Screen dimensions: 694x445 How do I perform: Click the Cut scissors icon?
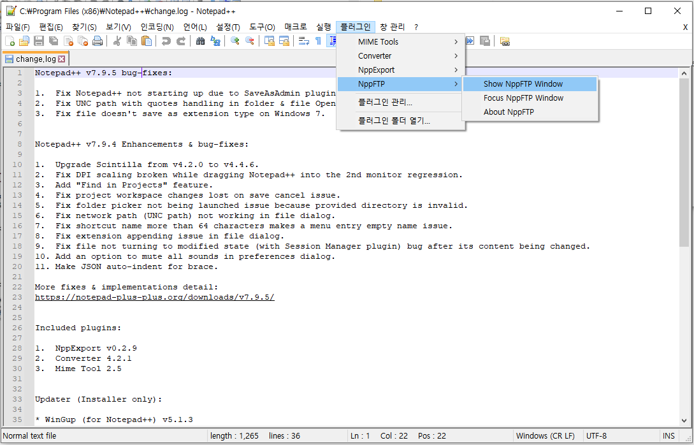pos(117,41)
